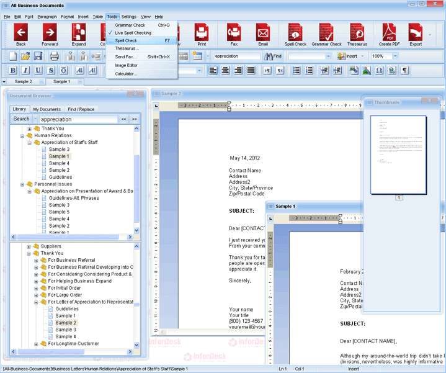
Task: Go to previous search result button
Action: (x=123, y=119)
